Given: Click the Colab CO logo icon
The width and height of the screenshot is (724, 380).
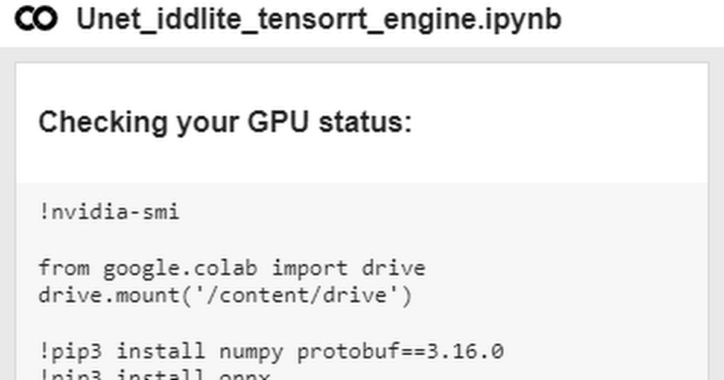Looking at the screenshot, I should 36,19.
